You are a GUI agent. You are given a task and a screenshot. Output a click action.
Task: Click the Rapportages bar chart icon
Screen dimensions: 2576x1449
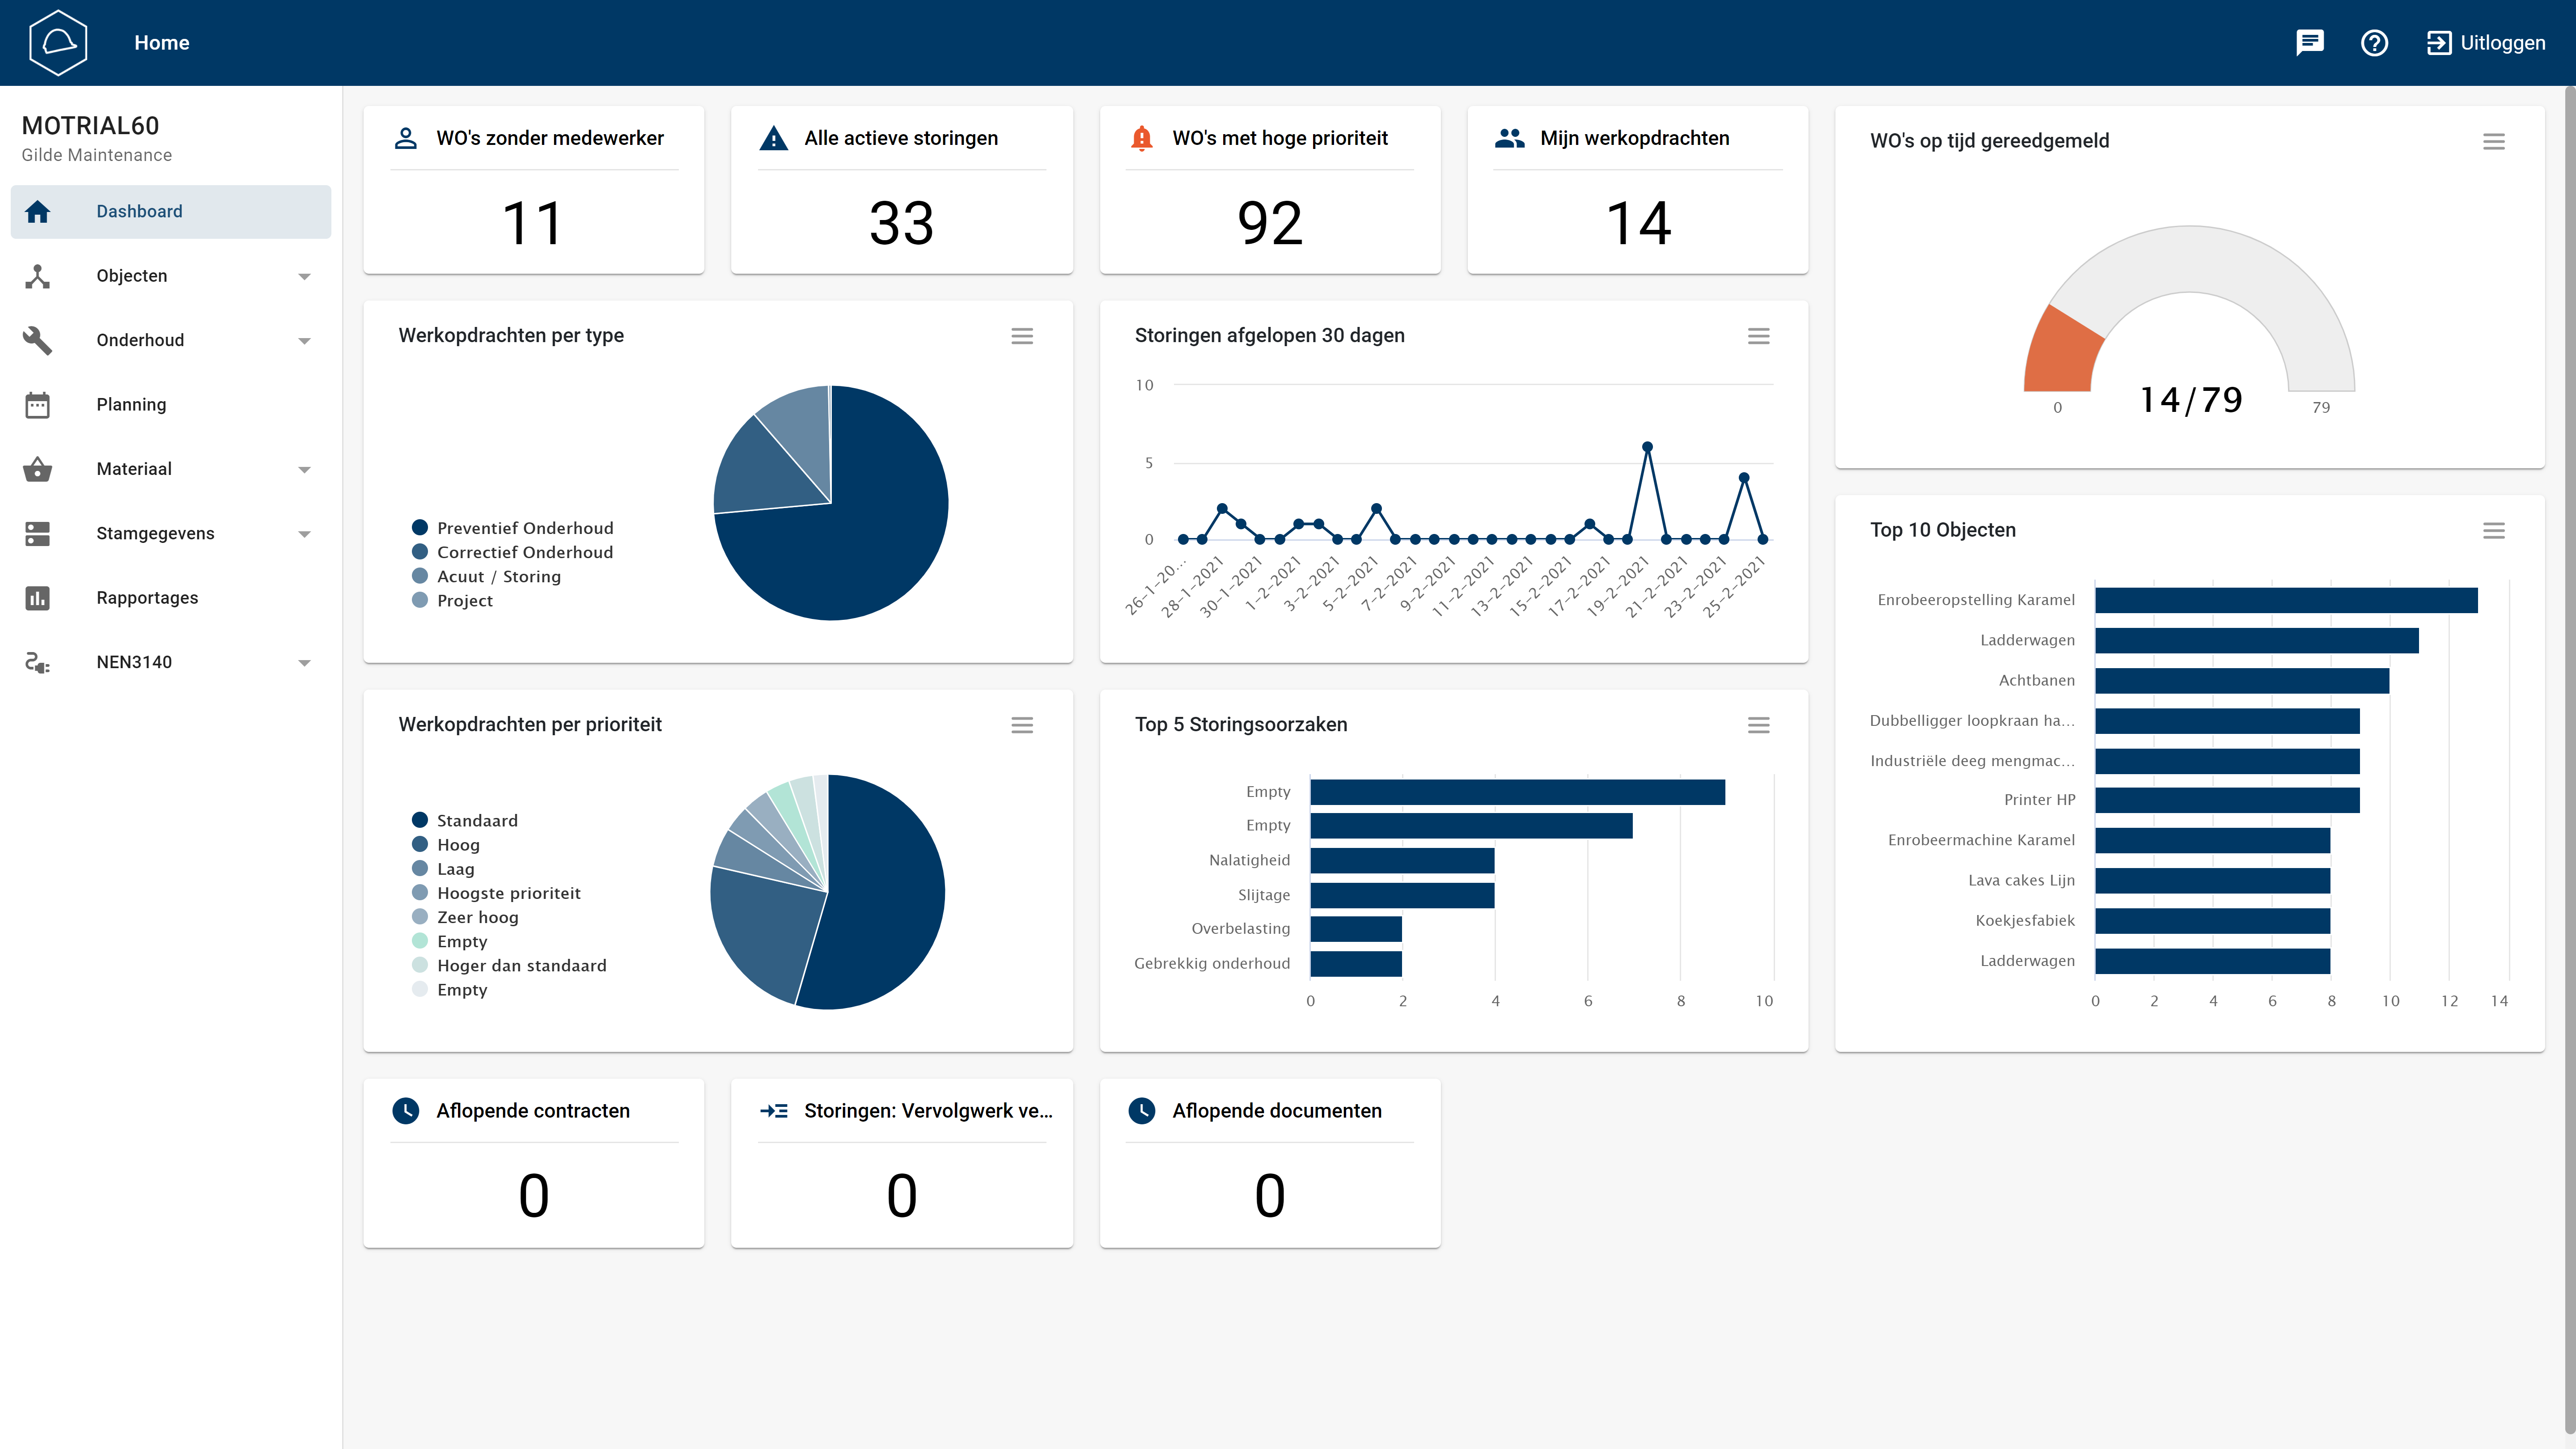pyautogui.click(x=37, y=598)
